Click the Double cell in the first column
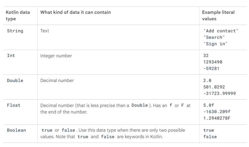 tap(15, 80)
